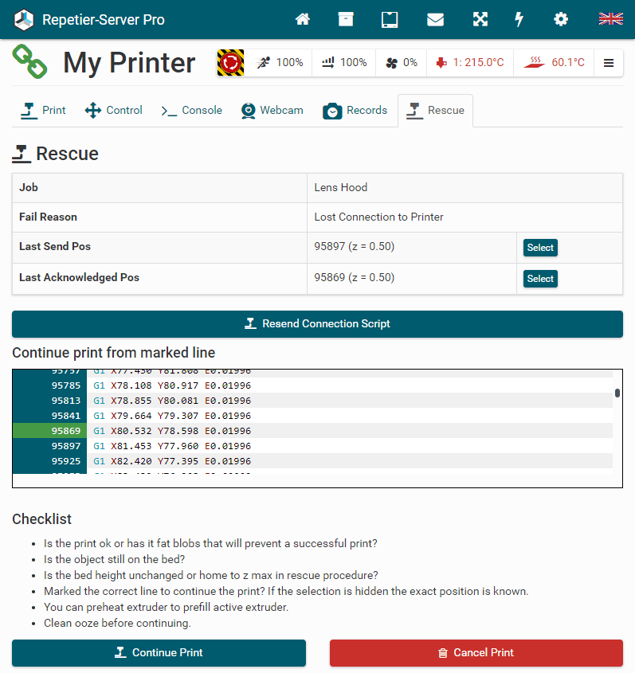
Task: Open the fan speed 0% control
Action: pos(402,63)
